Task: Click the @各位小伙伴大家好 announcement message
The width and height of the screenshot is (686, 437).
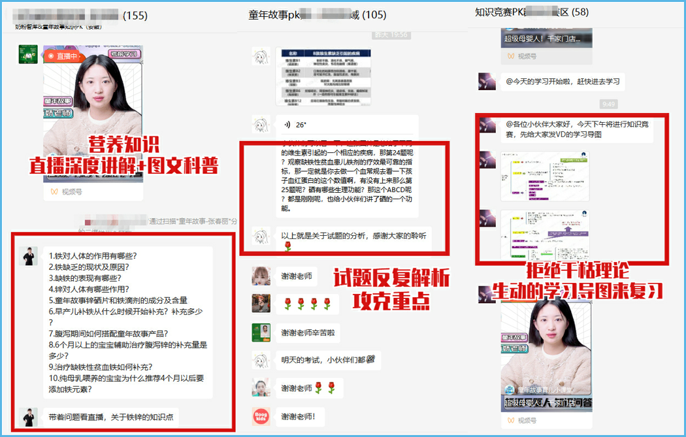Action: 577,129
